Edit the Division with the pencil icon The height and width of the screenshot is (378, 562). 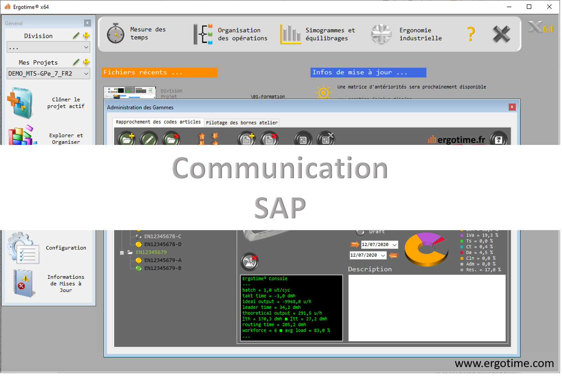tap(76, 35)
